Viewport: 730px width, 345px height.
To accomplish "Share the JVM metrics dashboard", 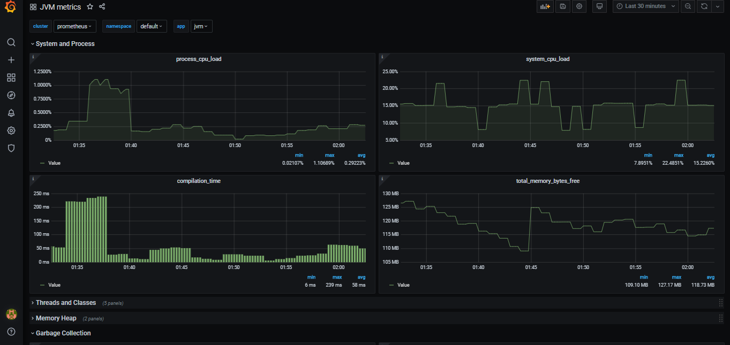I will pos(101,6).
